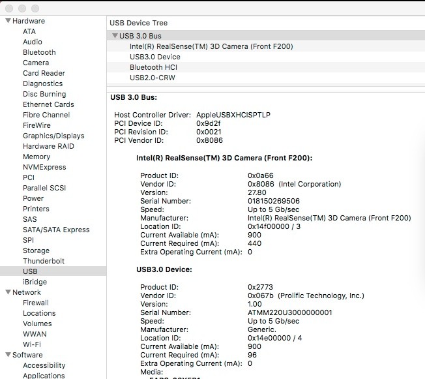Select Thunderbolt in the sidebar
This screenshot has width=425, height=379.
(x=44, y=261)
